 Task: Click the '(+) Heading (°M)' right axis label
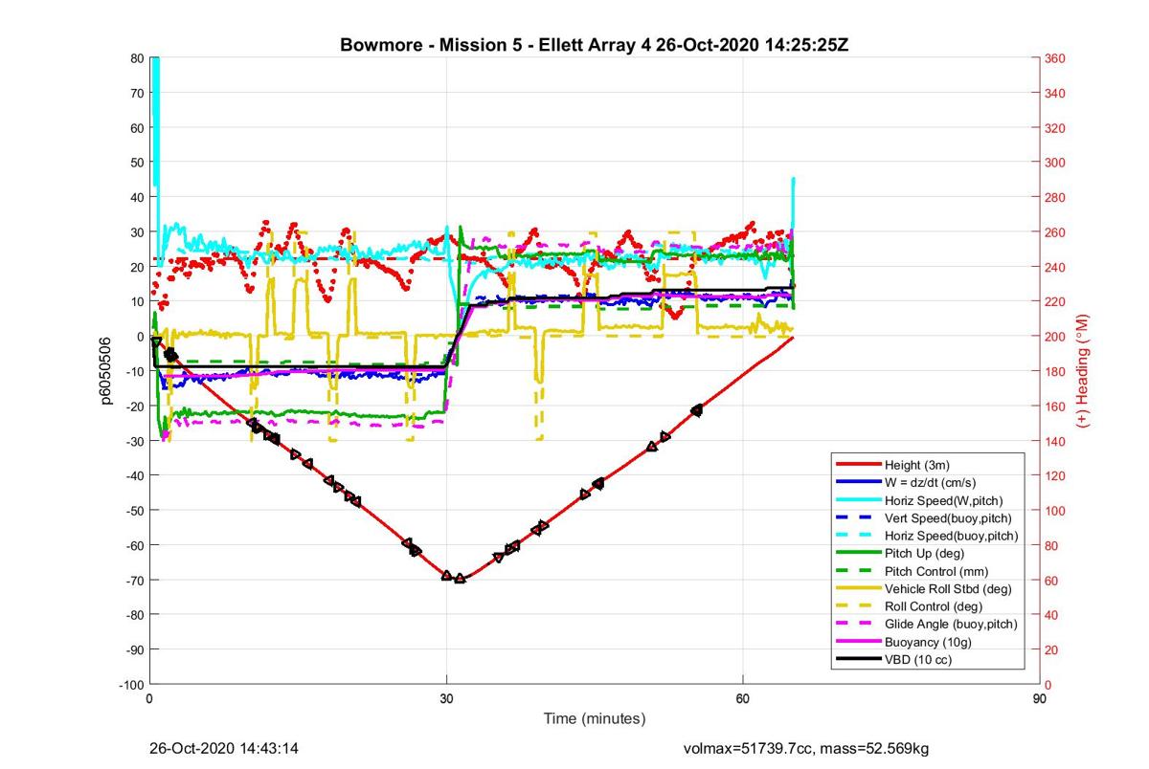pos(1084,370)
